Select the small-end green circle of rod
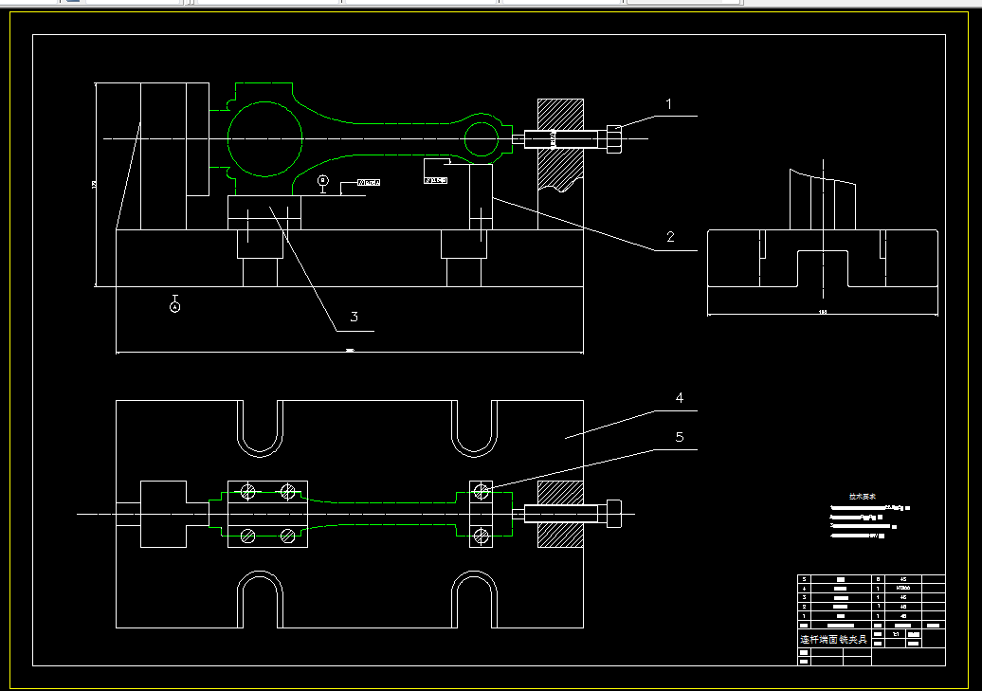Viewport: 982px width, 691px height. click(481, 139)
